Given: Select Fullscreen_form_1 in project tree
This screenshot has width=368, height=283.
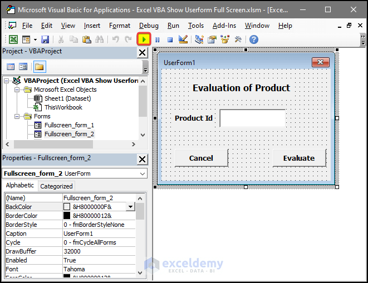Looking at the screenshot, I should (69, 125).
